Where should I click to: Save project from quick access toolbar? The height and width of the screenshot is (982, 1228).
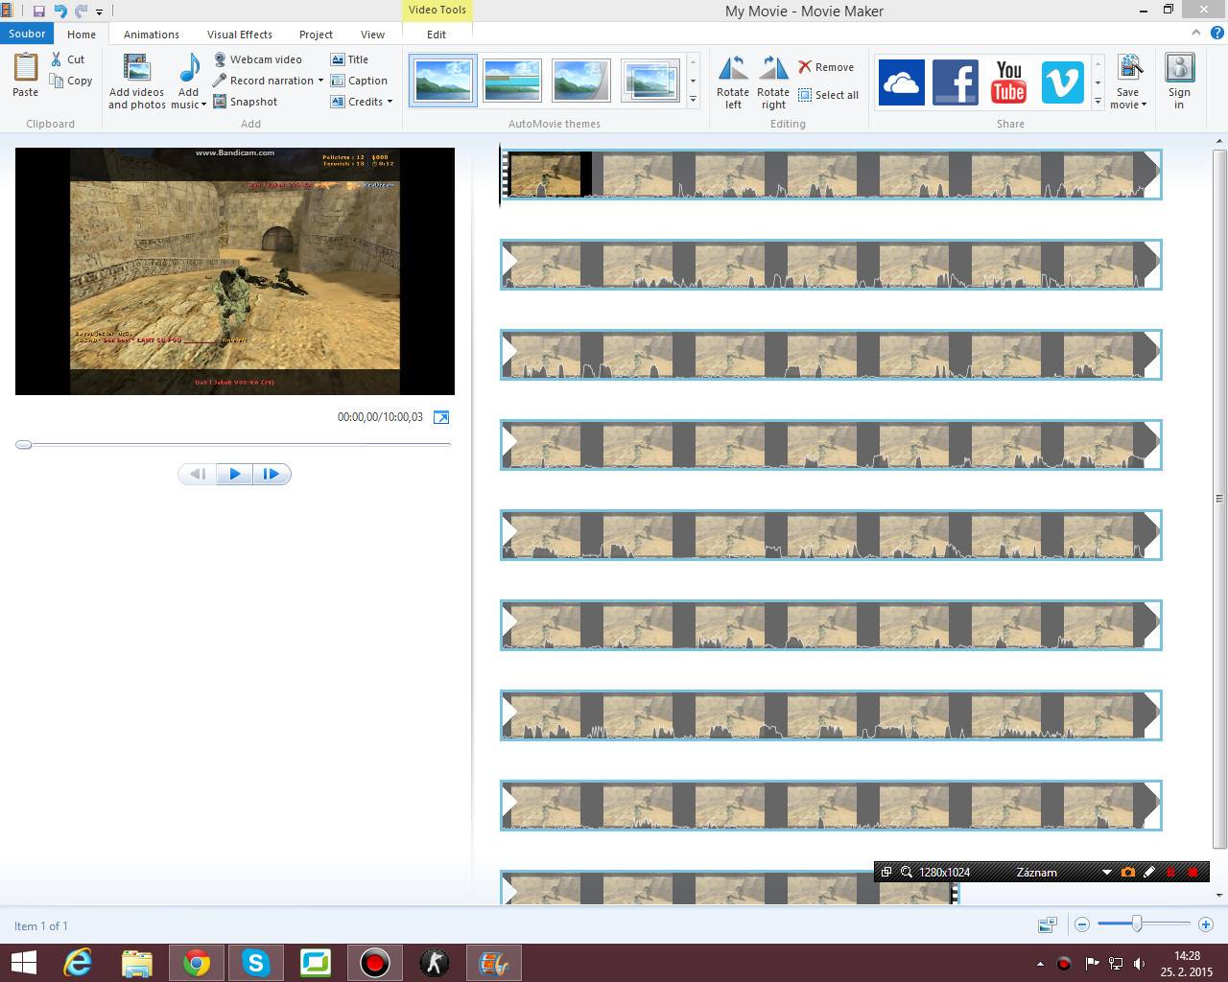click(38, 12)
